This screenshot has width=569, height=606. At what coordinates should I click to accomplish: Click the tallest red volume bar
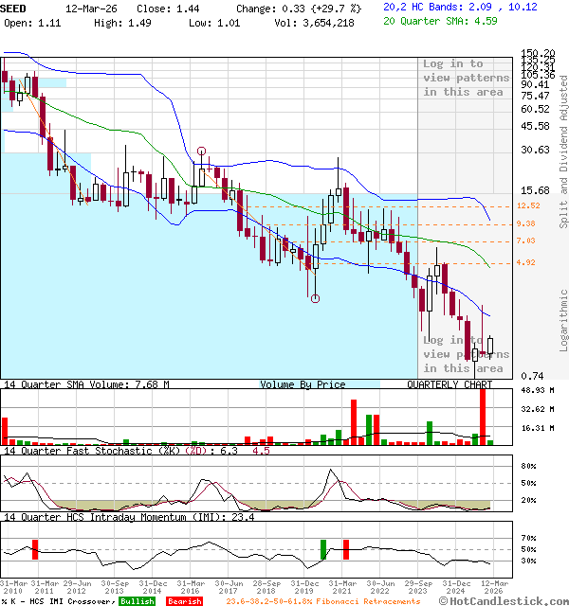pos(483,415)
